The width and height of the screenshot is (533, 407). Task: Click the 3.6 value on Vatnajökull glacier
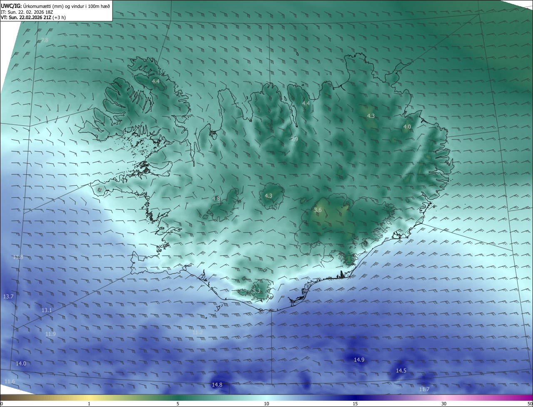click(x=317, y=210)
